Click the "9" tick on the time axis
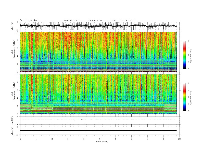The height and width of the screenshot is (156, 202). pos(163,139)
